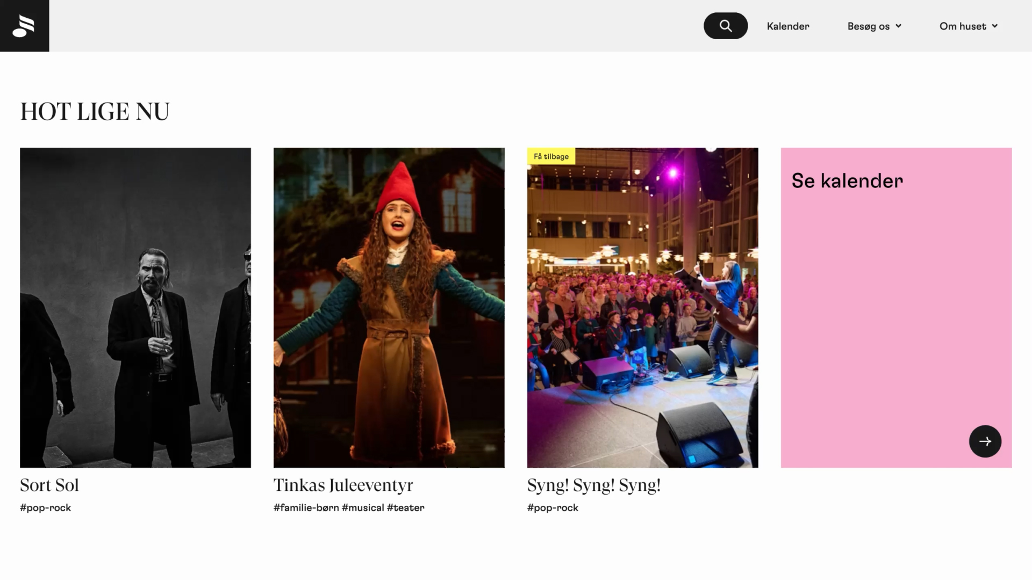This screenshot has width=1032, height=580.
Task: Click the arrow circle on pink card
Action: [x=985, y=441]
